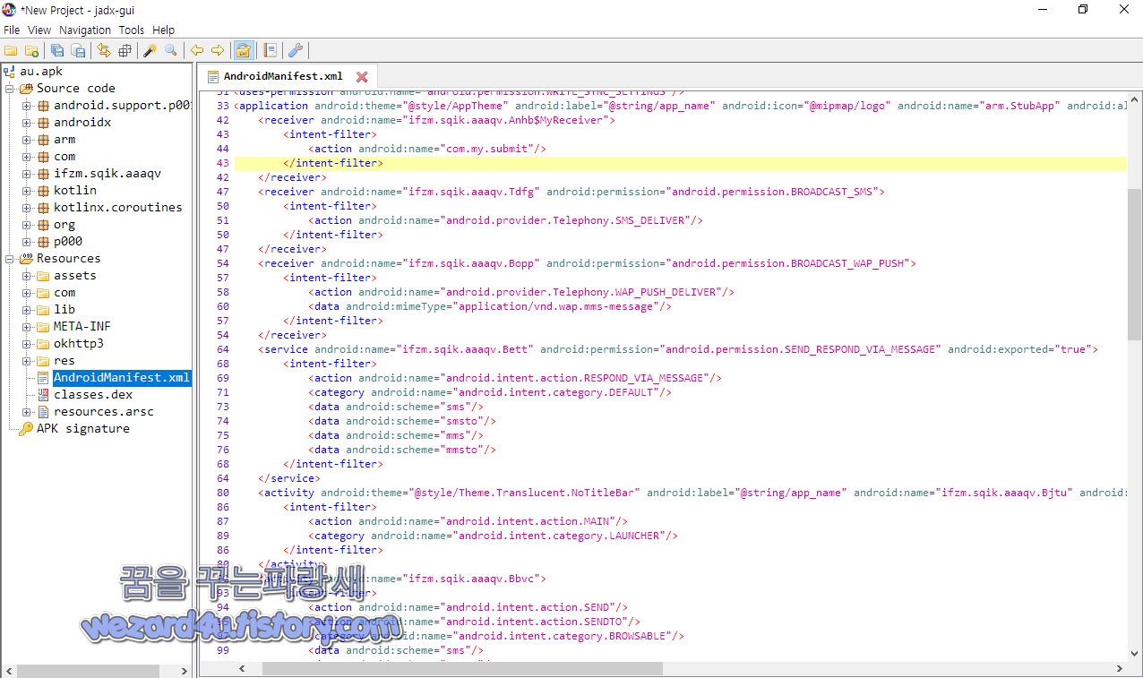The height and width of the screenshot is (678, 1143).
Task: Click the editor vertical scrollbar thumb
Action: (x=1135, y=264)
